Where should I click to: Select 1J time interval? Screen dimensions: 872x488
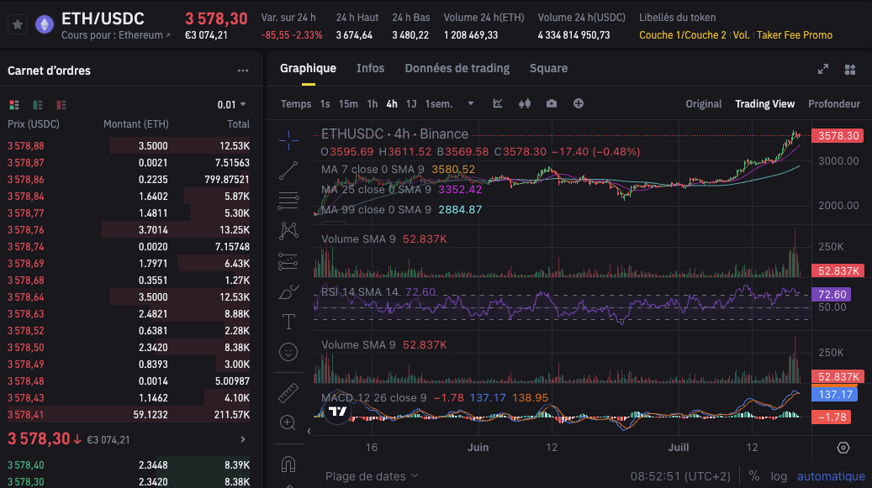pos(411,104)
